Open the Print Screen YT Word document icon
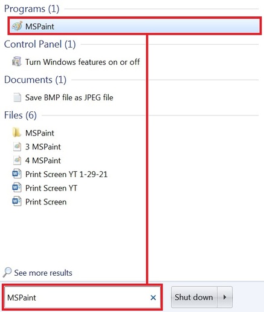The height and width of the screenshot is (312, 264). (17, 187)
